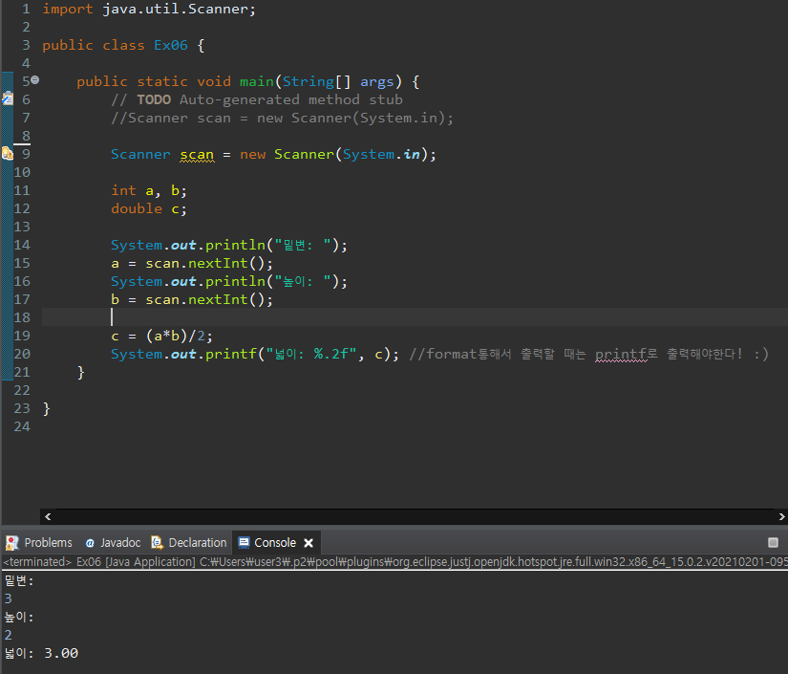
Task: Click the println "높이: " statement on line 16
Action: tap(228, 282)
